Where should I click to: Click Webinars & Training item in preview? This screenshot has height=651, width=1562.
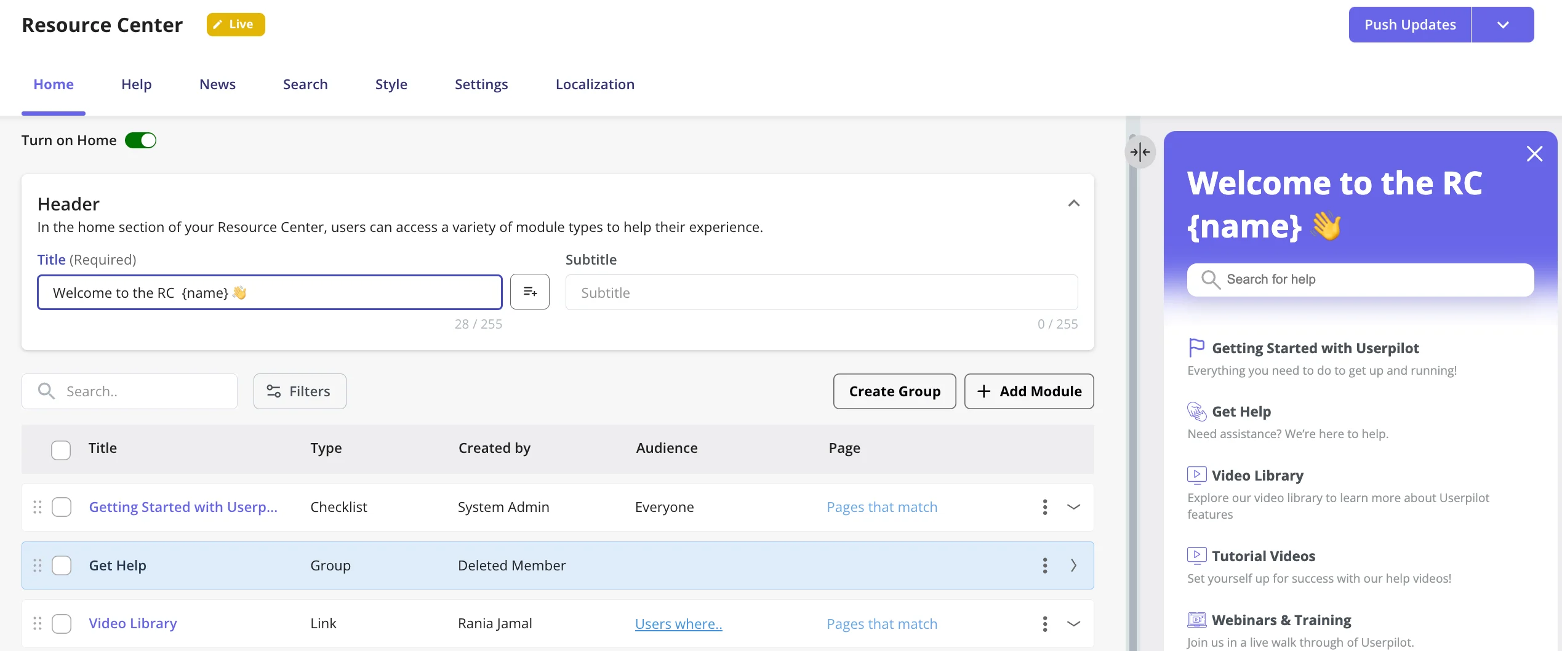point(1282,620)
